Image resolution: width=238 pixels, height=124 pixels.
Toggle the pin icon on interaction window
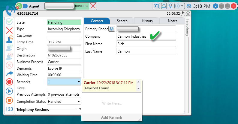click(x=183, y=14)
